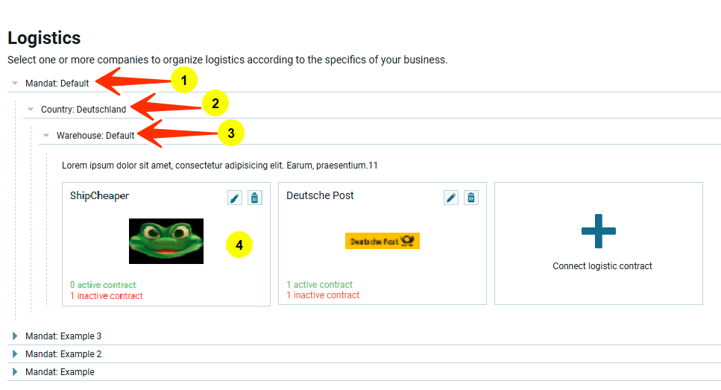Screen dimensions: 721x390
Task: Click the pencil icon on Deutsche Post
Action: pos(451,198)
